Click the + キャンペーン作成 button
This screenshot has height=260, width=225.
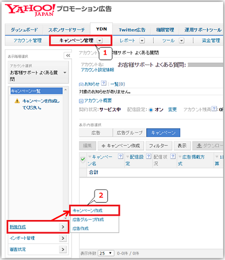coord(121,146)
